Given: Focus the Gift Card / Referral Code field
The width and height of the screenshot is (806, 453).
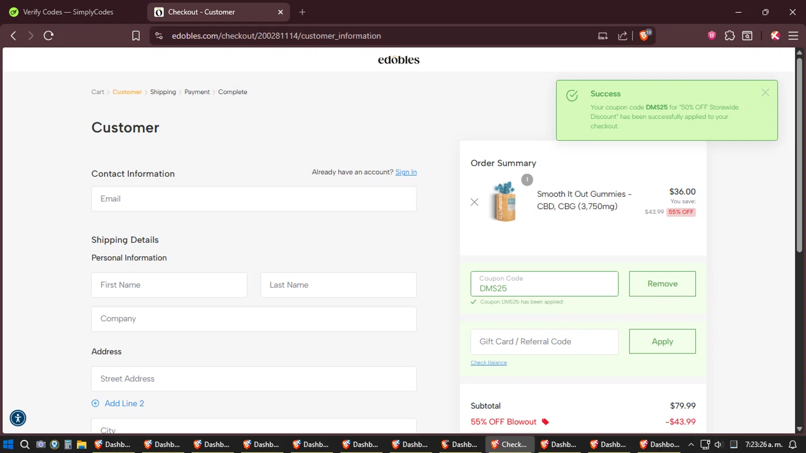Looking at the screenshot, I should pyautogui.click(x=544, y=342).
